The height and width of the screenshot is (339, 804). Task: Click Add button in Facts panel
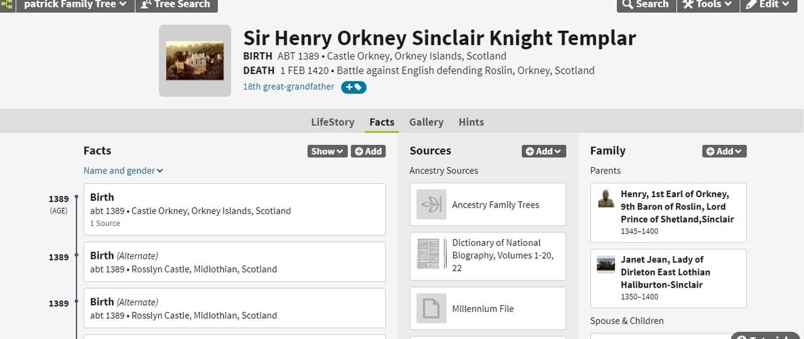tap(368, 151)
